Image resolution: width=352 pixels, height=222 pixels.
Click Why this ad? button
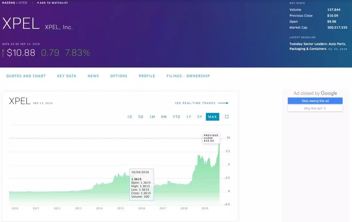point(315,109)
